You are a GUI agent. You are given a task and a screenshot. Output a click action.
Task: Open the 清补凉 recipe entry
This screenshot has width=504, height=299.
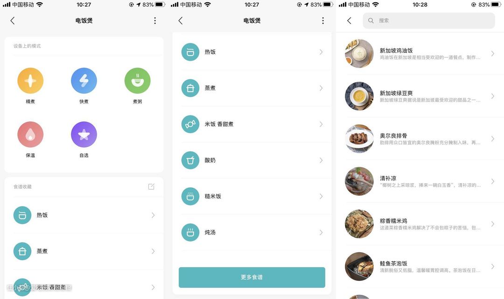(420, 182)
